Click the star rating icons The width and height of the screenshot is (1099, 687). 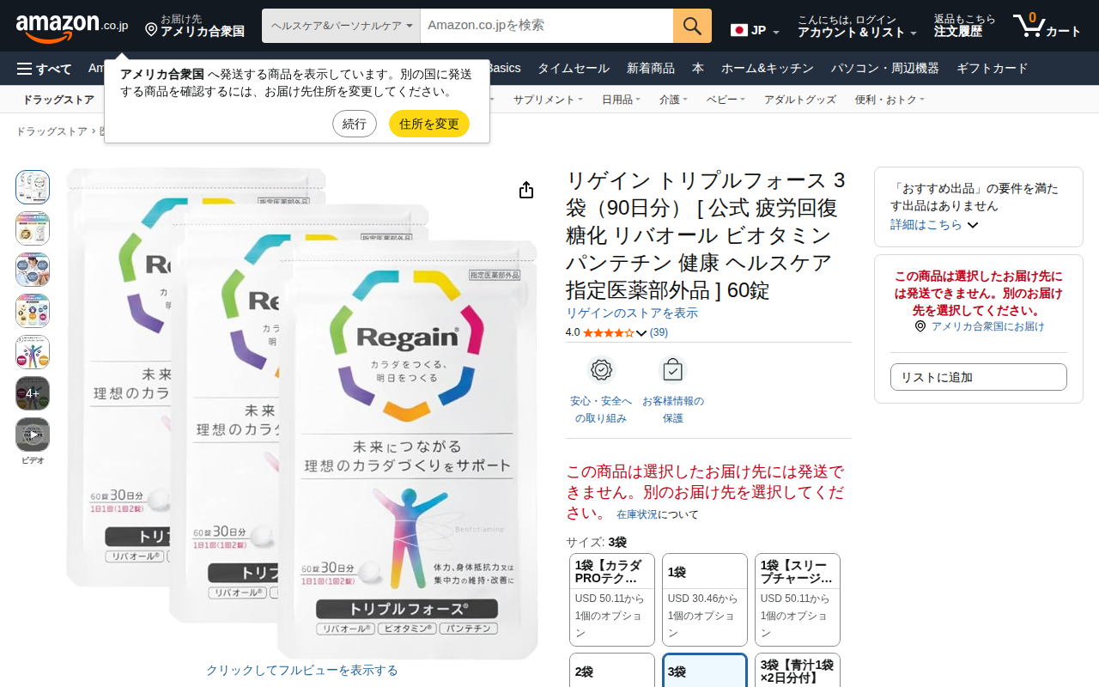point(608,332)
